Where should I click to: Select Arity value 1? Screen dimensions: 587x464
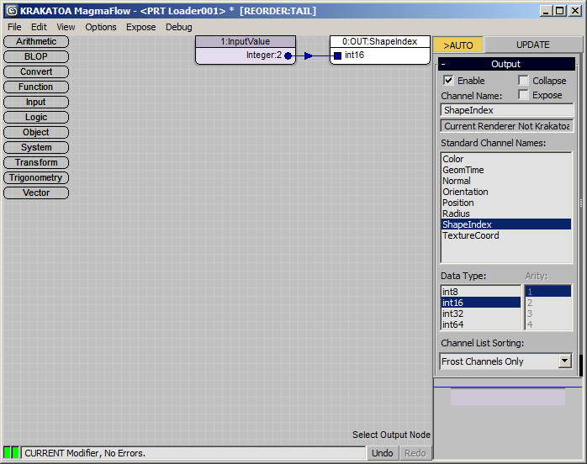(x=548, y=292)
